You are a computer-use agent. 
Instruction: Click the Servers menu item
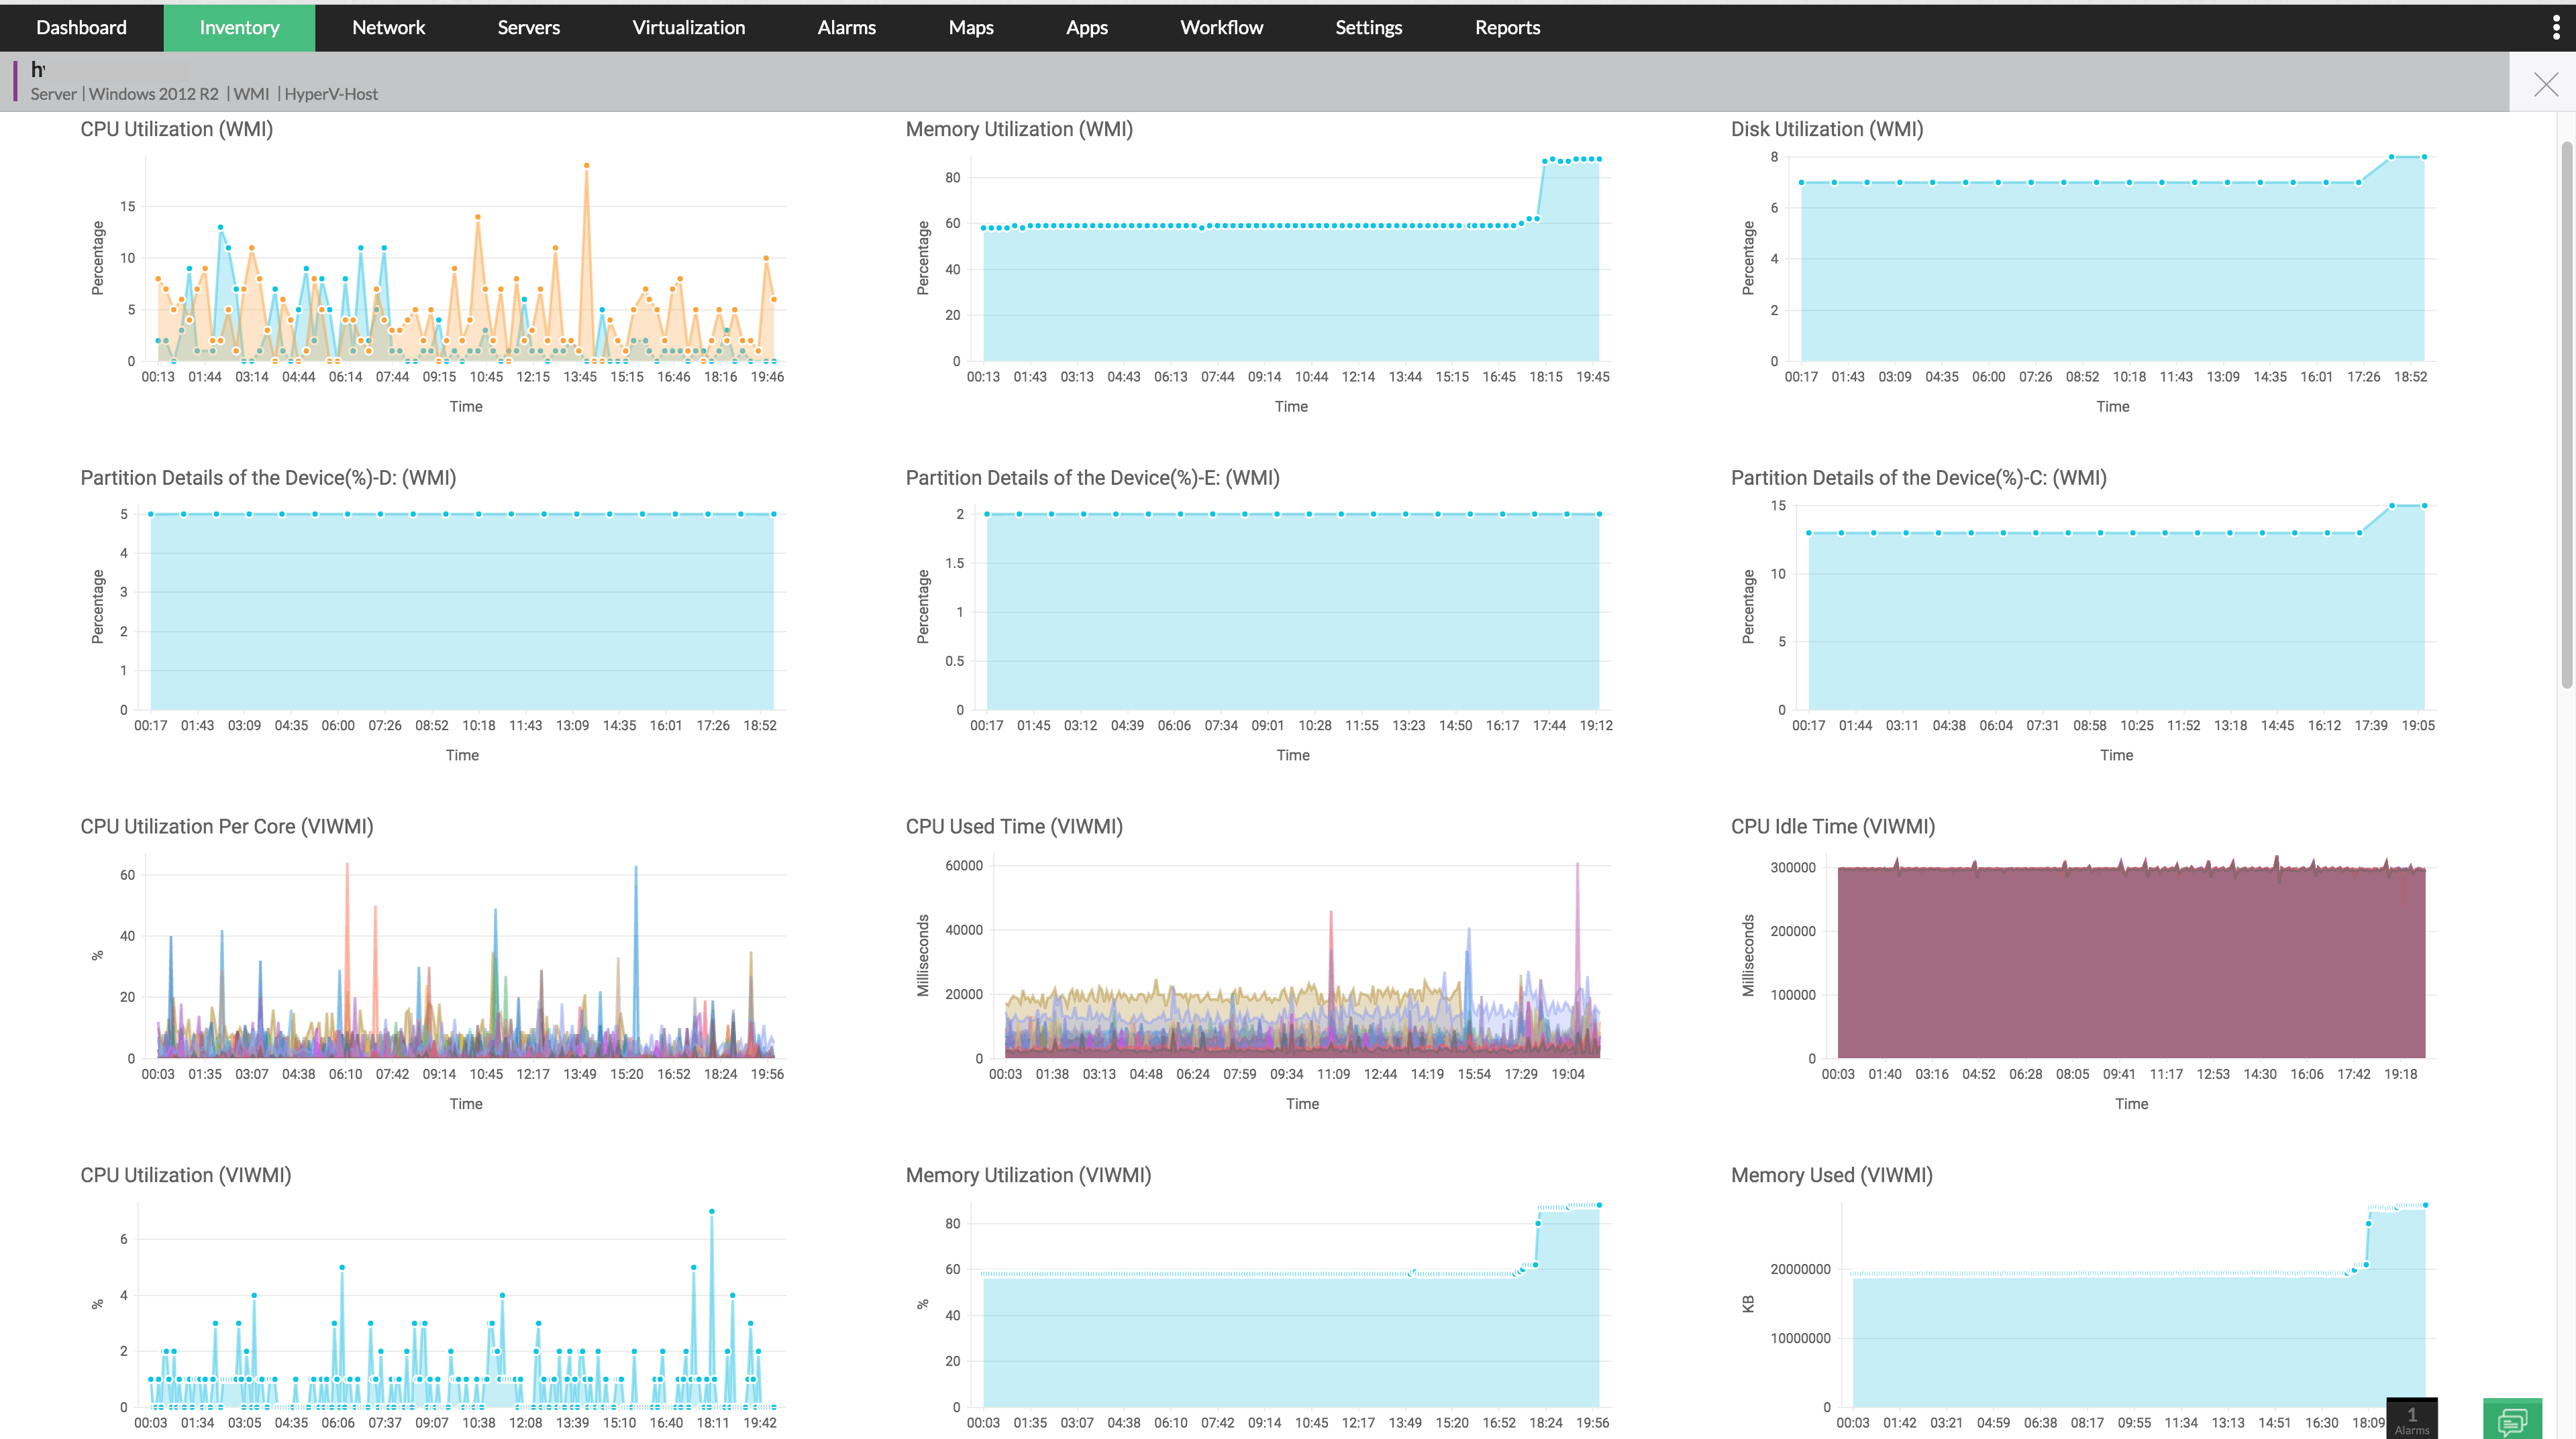pyautogui.click(x=527, y=27)
